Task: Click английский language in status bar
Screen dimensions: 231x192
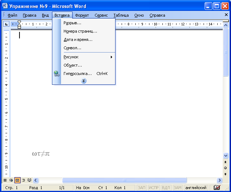Action: click(196, 188)
